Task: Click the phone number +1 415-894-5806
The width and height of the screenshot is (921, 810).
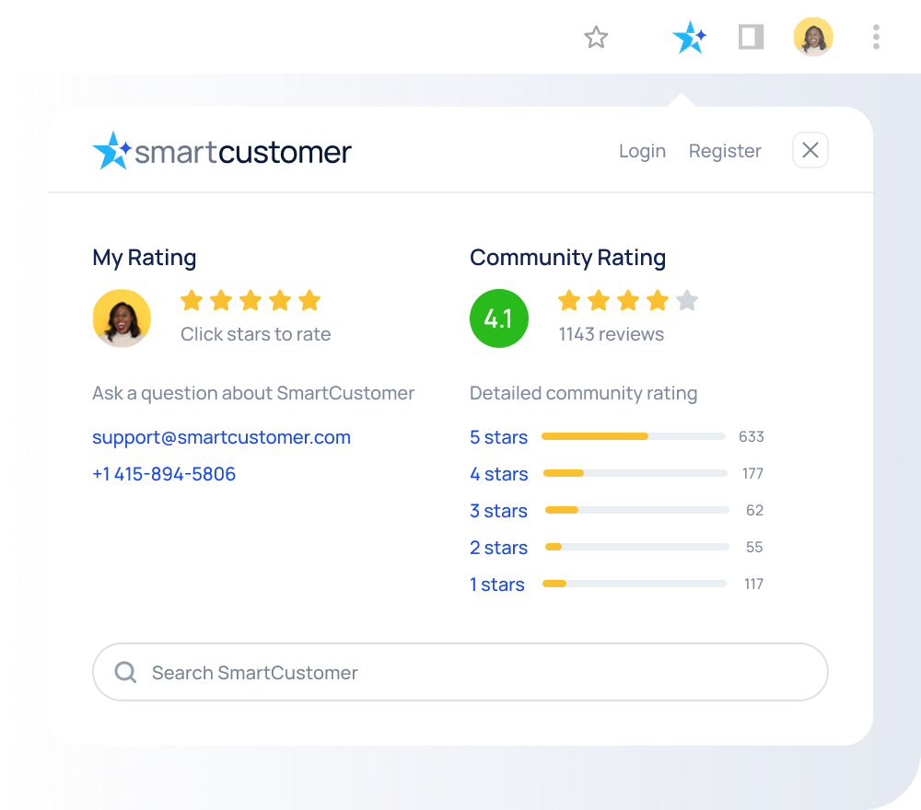Action: (x=164, y=474)
